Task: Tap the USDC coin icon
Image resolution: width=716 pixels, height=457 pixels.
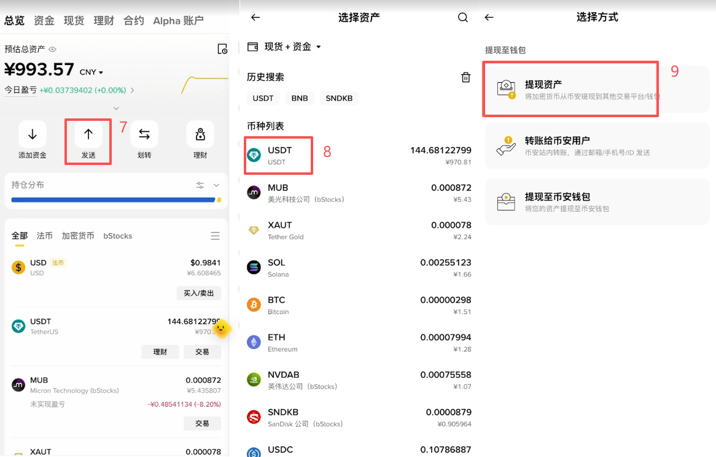Action: point(254,453)
